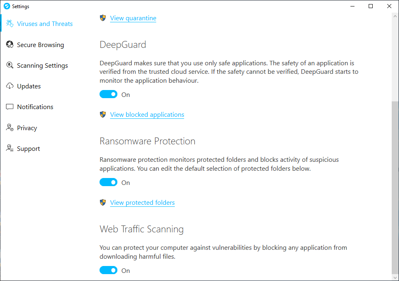This screenshot has height=281, width=399.
Task: Click the Notifications speech bubble icon
Action: tap(10, 107)
